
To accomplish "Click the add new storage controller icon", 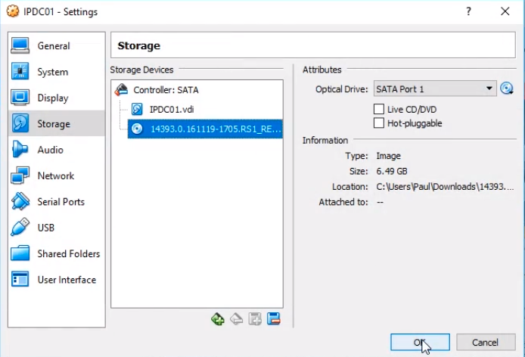I will [x=218, y=319].
